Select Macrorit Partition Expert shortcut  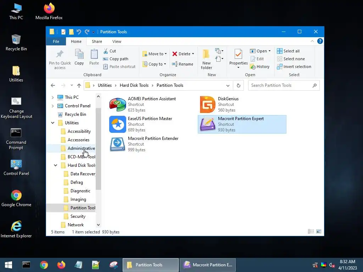pos(242,124)
